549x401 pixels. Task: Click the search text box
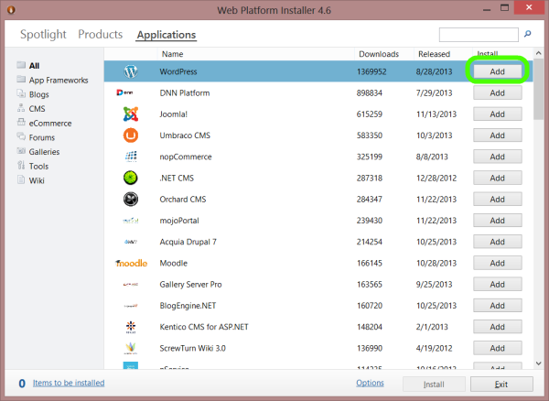click(478, 35)
